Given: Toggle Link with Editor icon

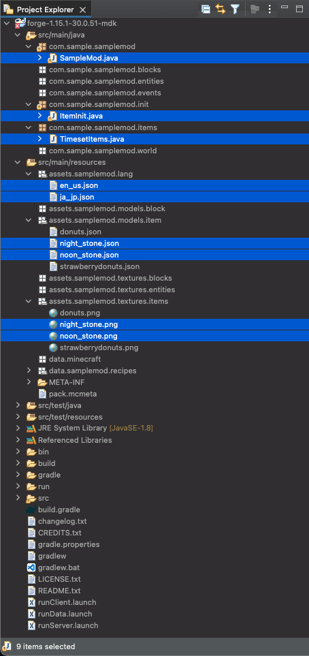Looking at the screenshot, I should point(221,10).
